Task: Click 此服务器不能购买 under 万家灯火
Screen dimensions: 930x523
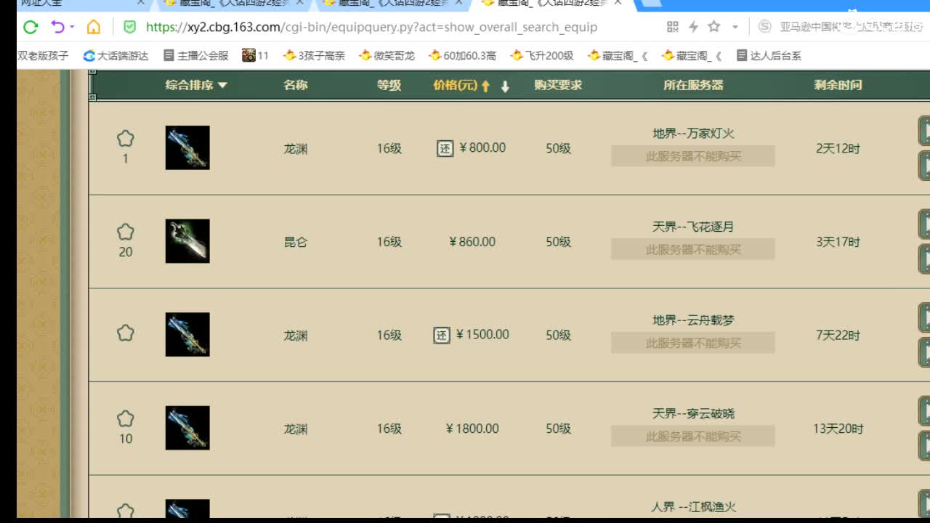Action: (x=693, y=156)
